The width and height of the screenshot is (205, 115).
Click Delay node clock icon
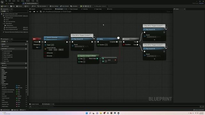118,38
